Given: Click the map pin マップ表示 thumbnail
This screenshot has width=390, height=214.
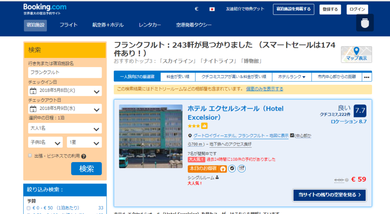Looking at the screenshot, I should tap(356, 54).
